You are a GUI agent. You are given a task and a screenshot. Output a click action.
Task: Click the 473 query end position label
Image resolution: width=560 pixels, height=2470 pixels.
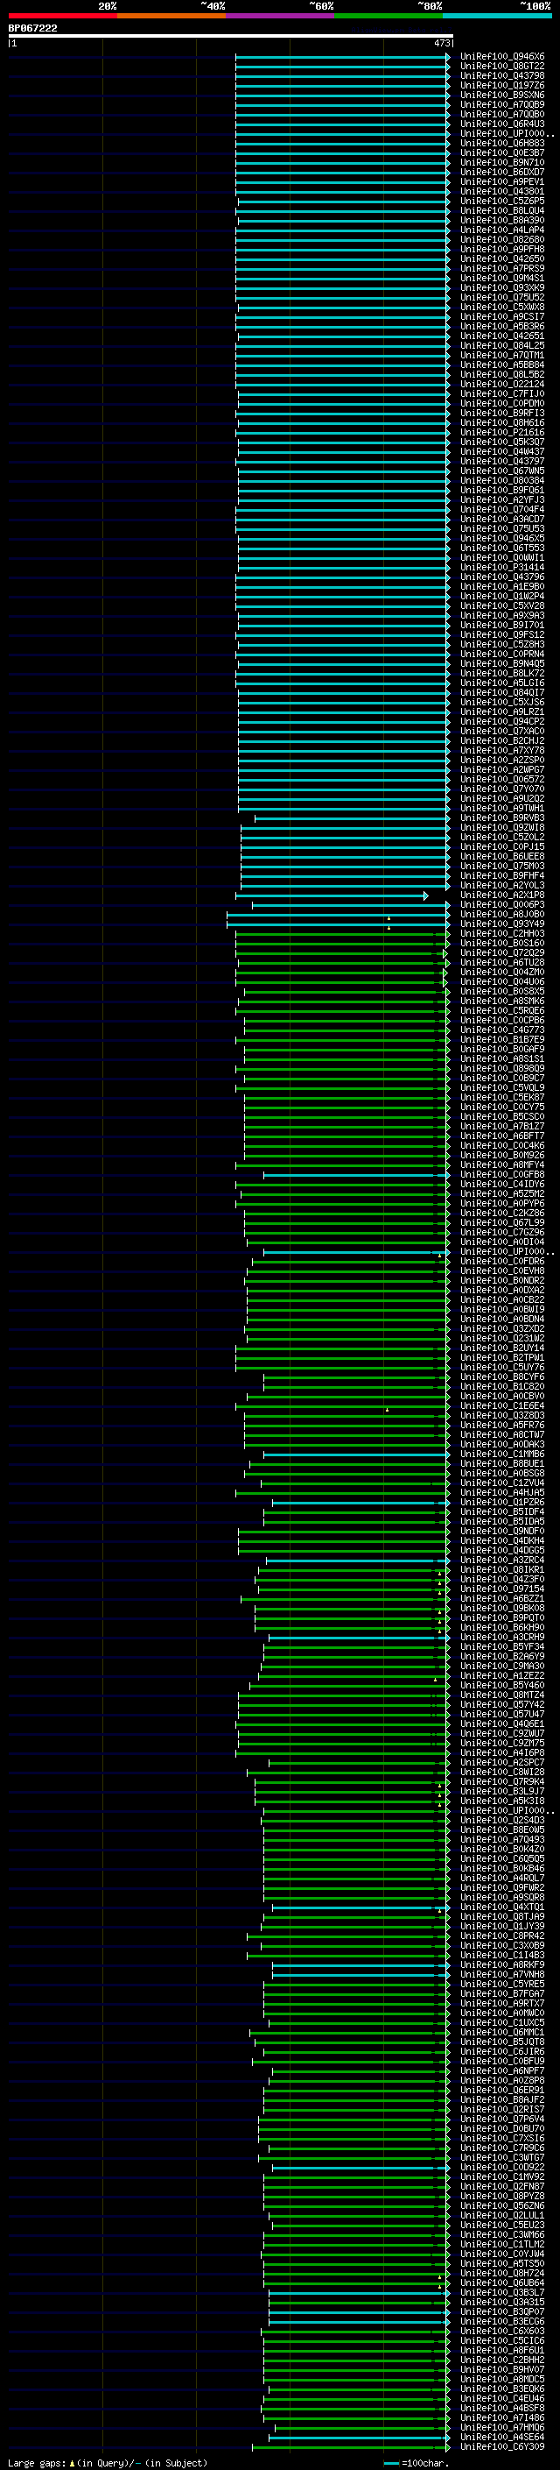click(442, 43)
